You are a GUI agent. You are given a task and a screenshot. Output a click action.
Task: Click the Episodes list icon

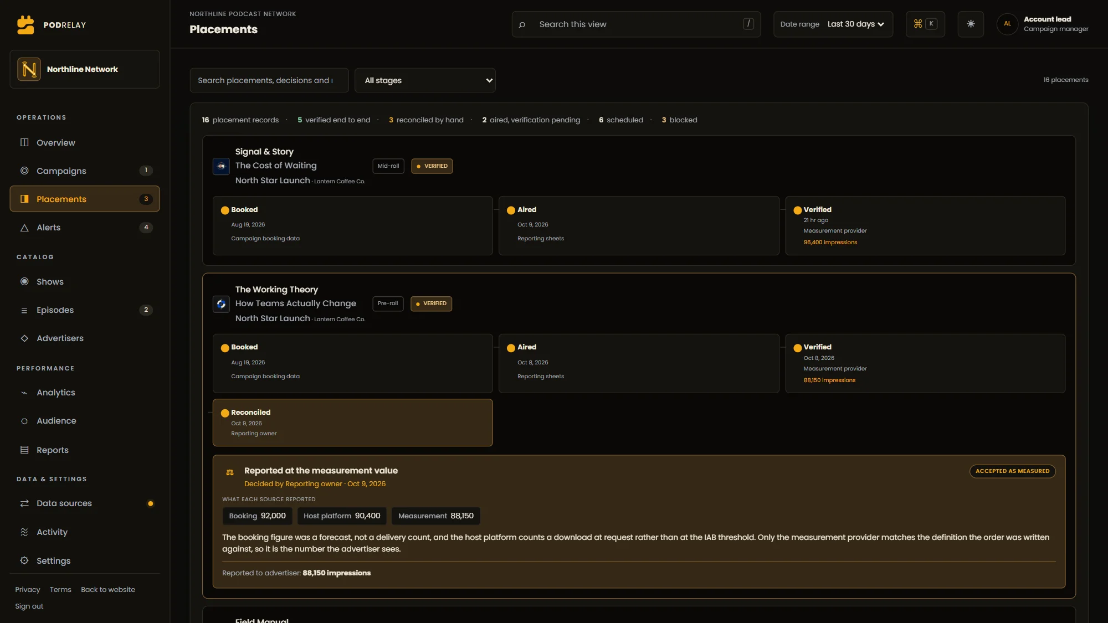[x=24, y=310]
